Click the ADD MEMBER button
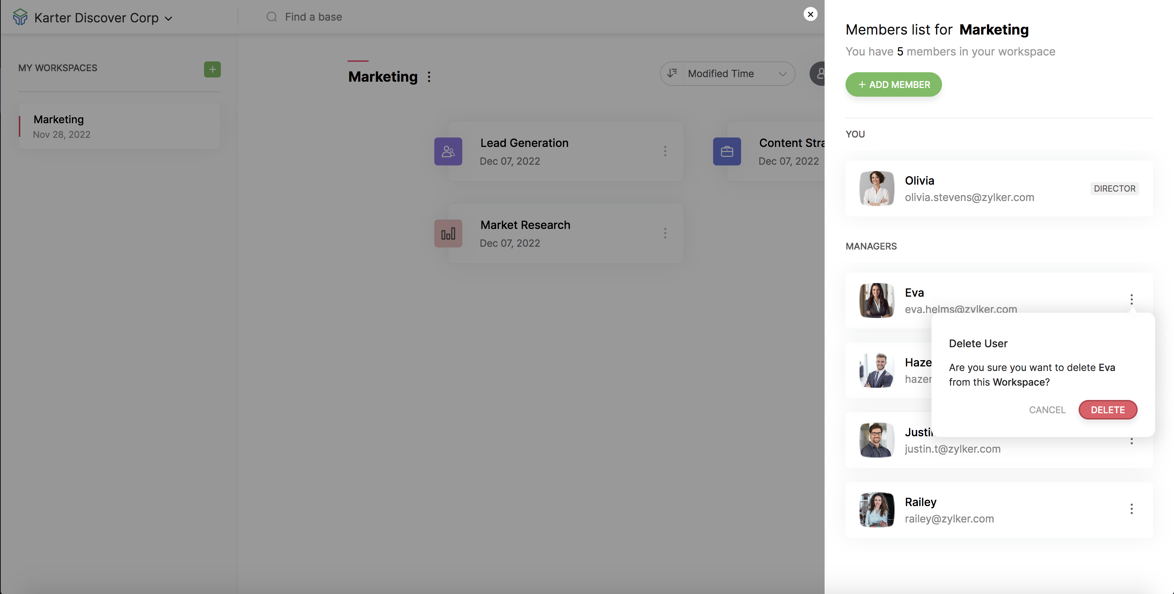 pos(893,85)
